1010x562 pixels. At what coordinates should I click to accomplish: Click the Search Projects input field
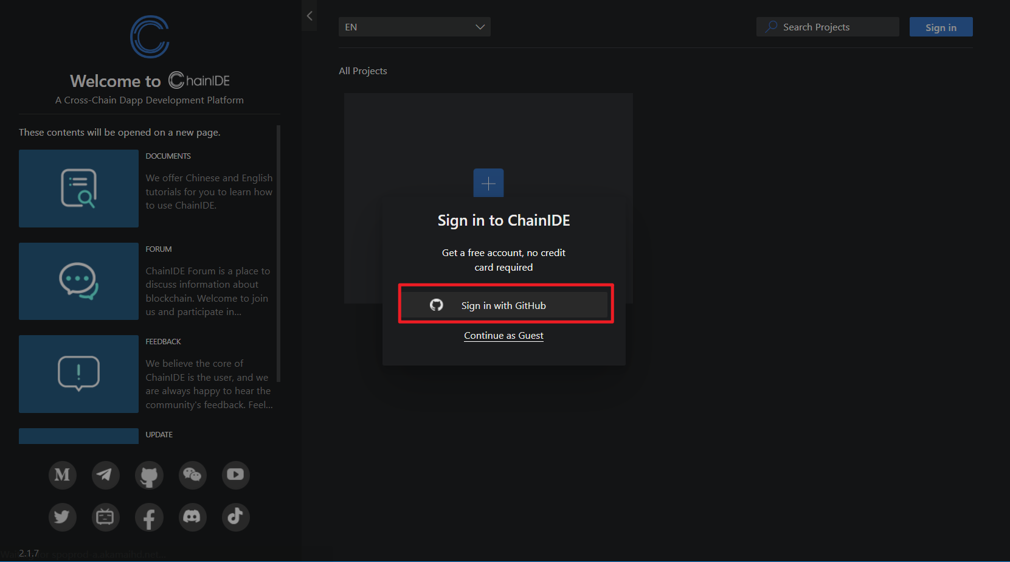pyautogui.click(x=828, y=27)
